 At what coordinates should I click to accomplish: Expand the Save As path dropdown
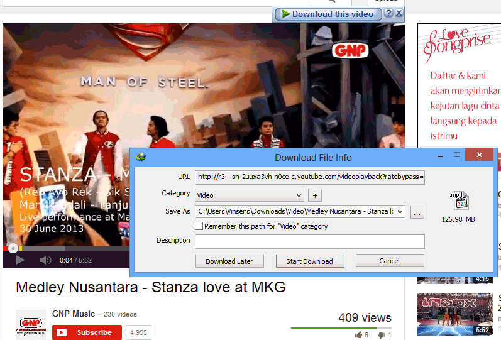tap(400, 212)
